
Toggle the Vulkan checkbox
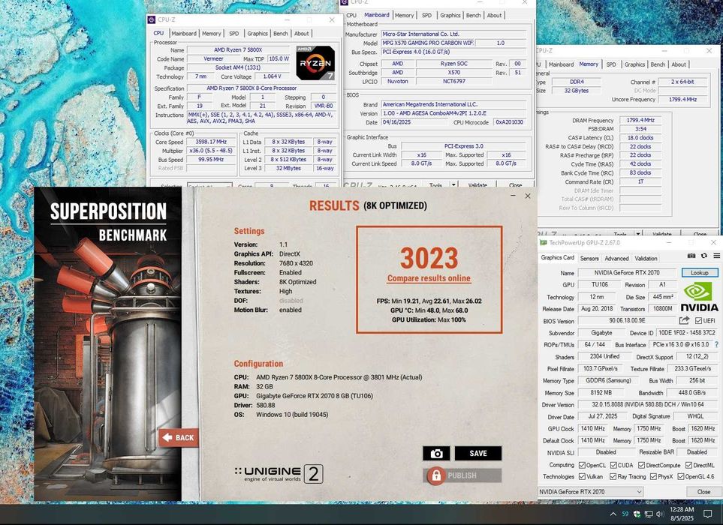582,477
